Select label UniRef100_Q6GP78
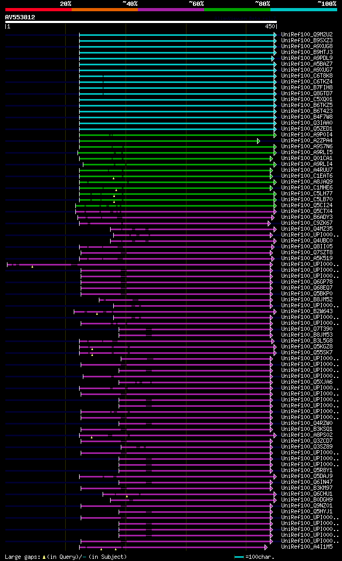The width and height of the screenshot is (342, 561). point(307,282)
